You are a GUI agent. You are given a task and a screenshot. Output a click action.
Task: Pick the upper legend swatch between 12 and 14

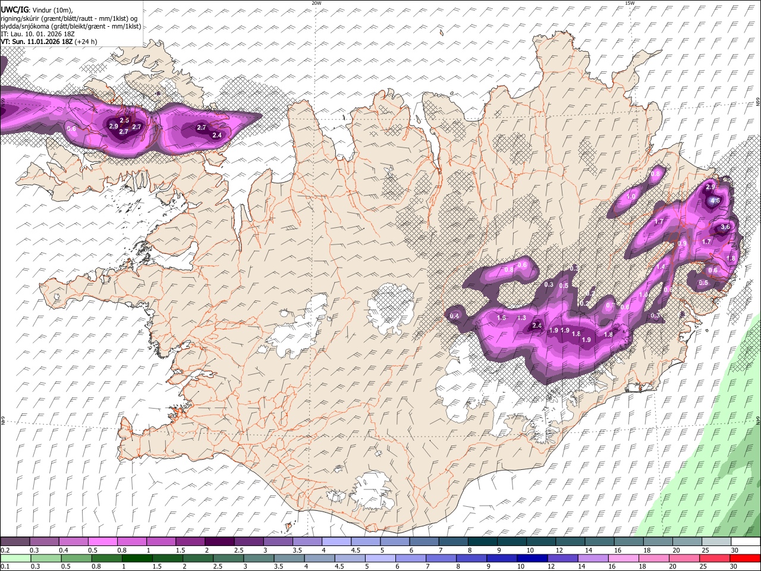click(x=570, y=542)
